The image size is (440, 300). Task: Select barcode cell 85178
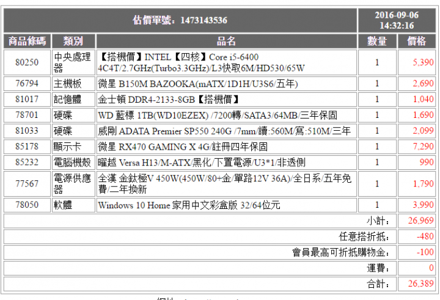(27, 147)
